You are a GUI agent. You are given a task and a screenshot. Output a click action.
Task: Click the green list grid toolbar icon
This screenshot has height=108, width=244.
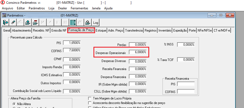73,22
